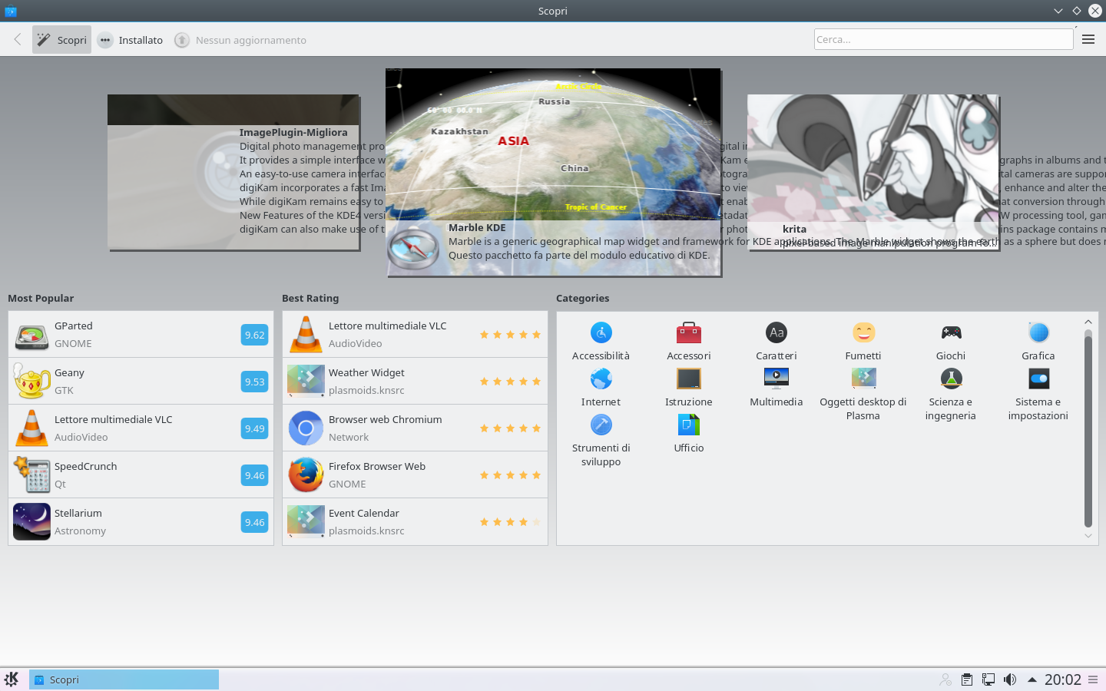Go back using the back arrow button

click(x=18, y=40)
